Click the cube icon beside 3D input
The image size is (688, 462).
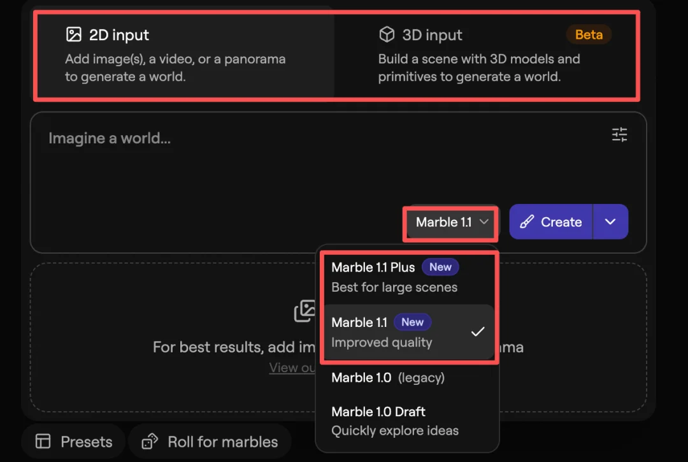click(387, 34)
